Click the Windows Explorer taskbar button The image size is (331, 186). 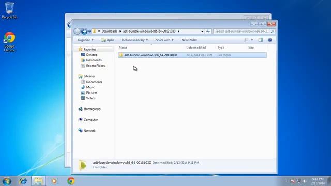point(38,181)
